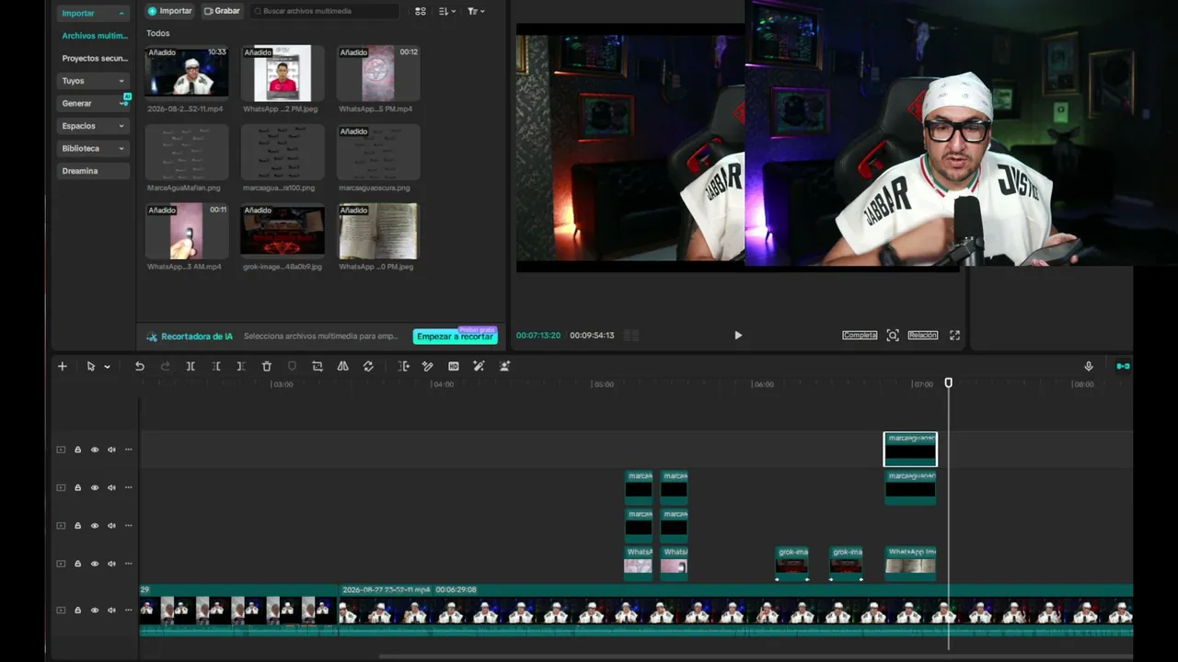The image size is (1178, 662).
Task: Select the selected marcaagua clip on top track
Action: click(910, 450)
